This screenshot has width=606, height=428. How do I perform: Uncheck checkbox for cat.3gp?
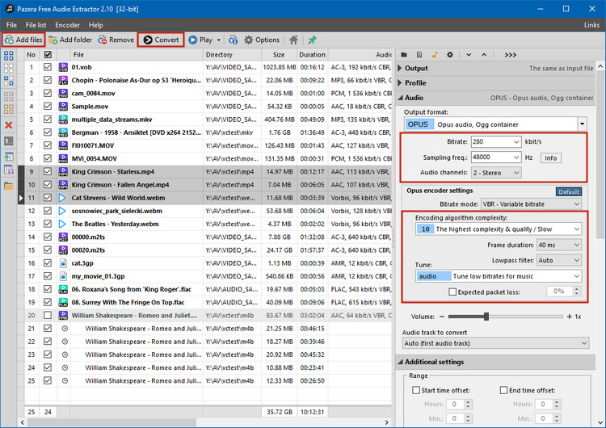click(x=48, y=263)
